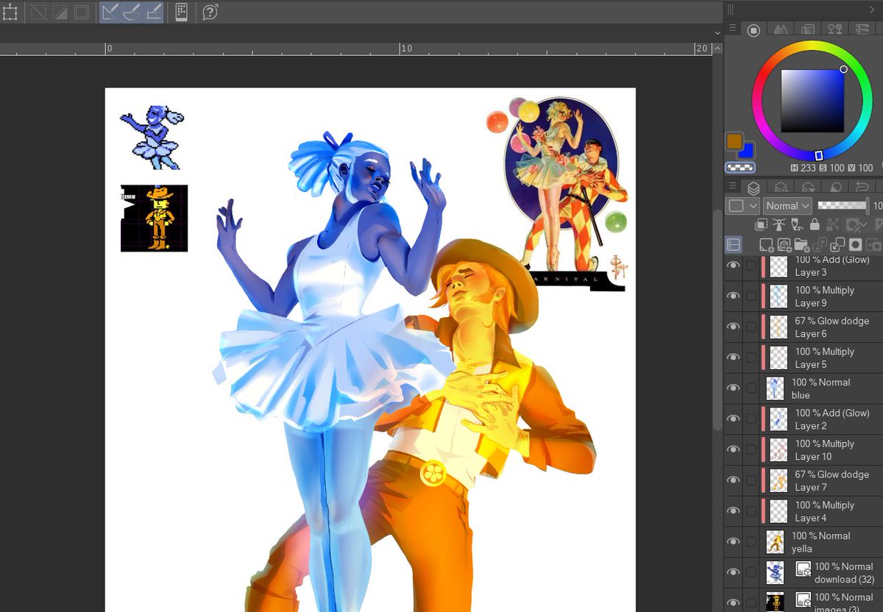This screenshot has height=612, width=883.
Task: Toggle set as draft layer icon
Action: [797, 225]
